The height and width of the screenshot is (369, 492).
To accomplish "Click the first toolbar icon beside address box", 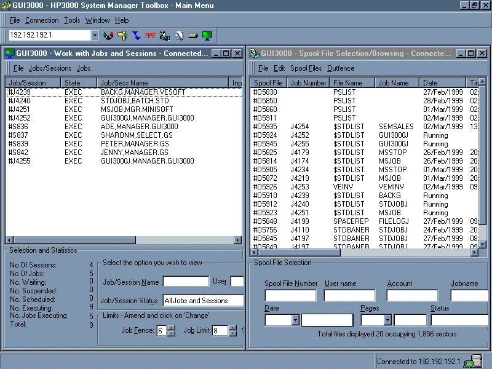I will click(109, 36).
